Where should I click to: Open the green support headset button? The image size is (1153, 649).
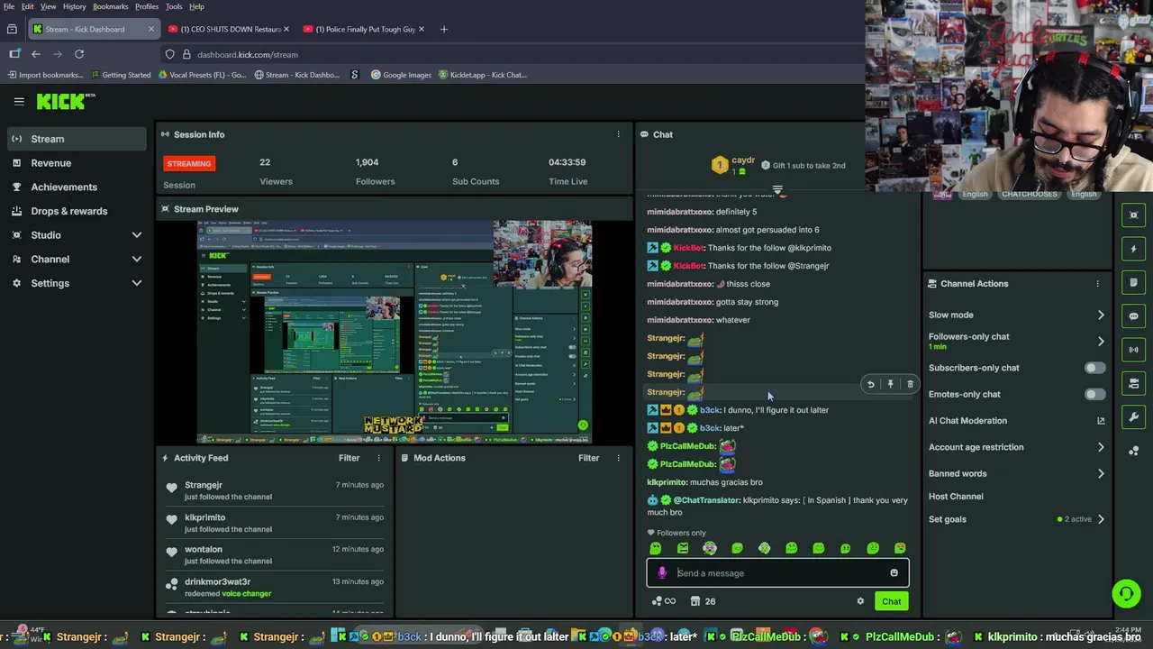coord(1126,593)
